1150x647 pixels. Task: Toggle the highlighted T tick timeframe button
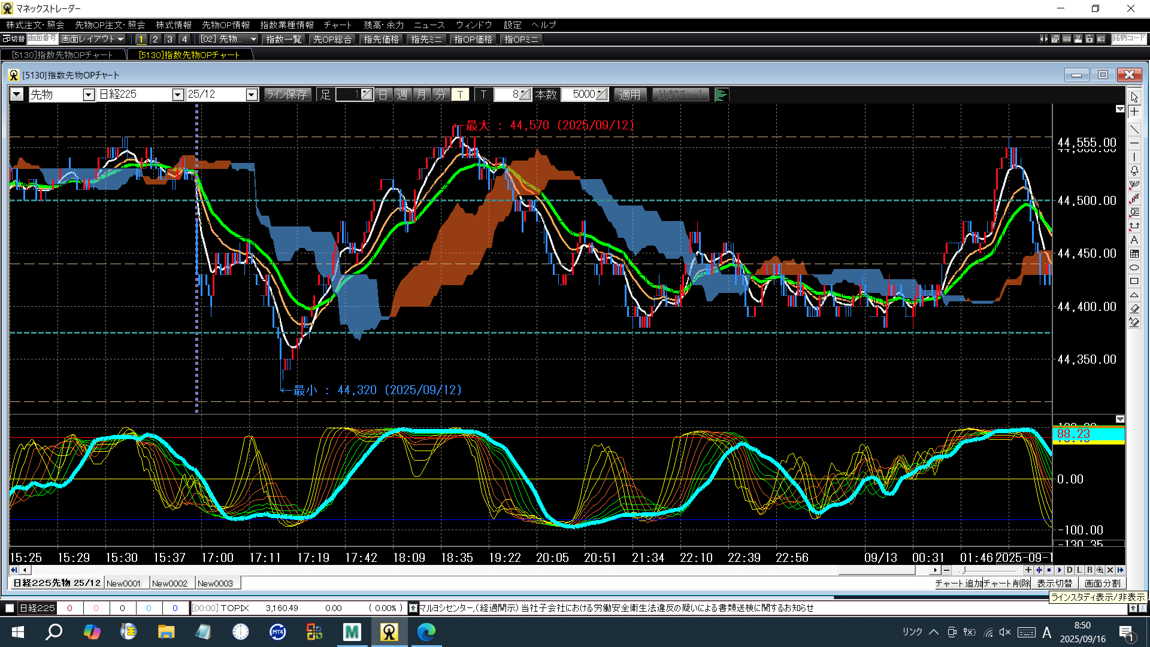(460, 95)
